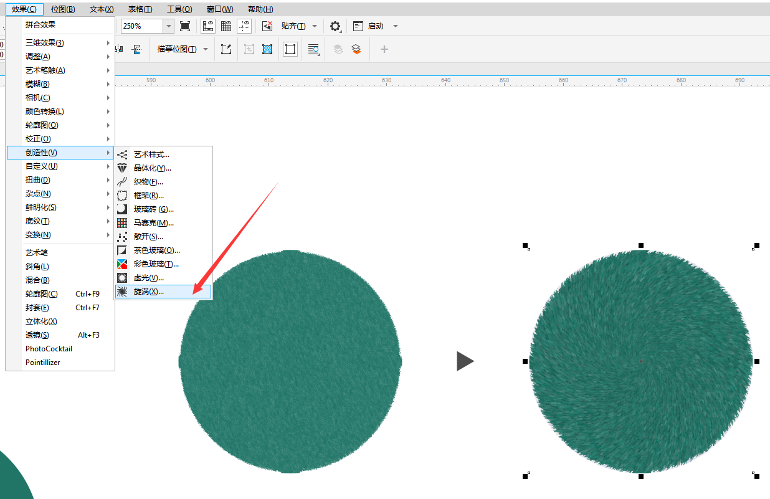Click the snap off icon

click(x=267, y=26)
